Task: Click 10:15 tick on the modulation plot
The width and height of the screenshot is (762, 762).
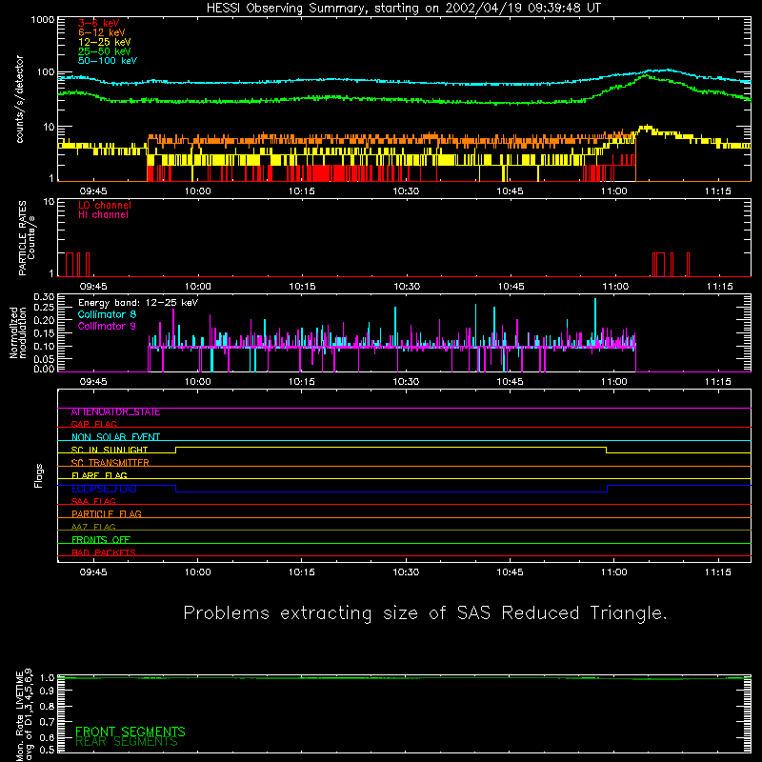Action: pyautogui.click(x=302, y=382)
